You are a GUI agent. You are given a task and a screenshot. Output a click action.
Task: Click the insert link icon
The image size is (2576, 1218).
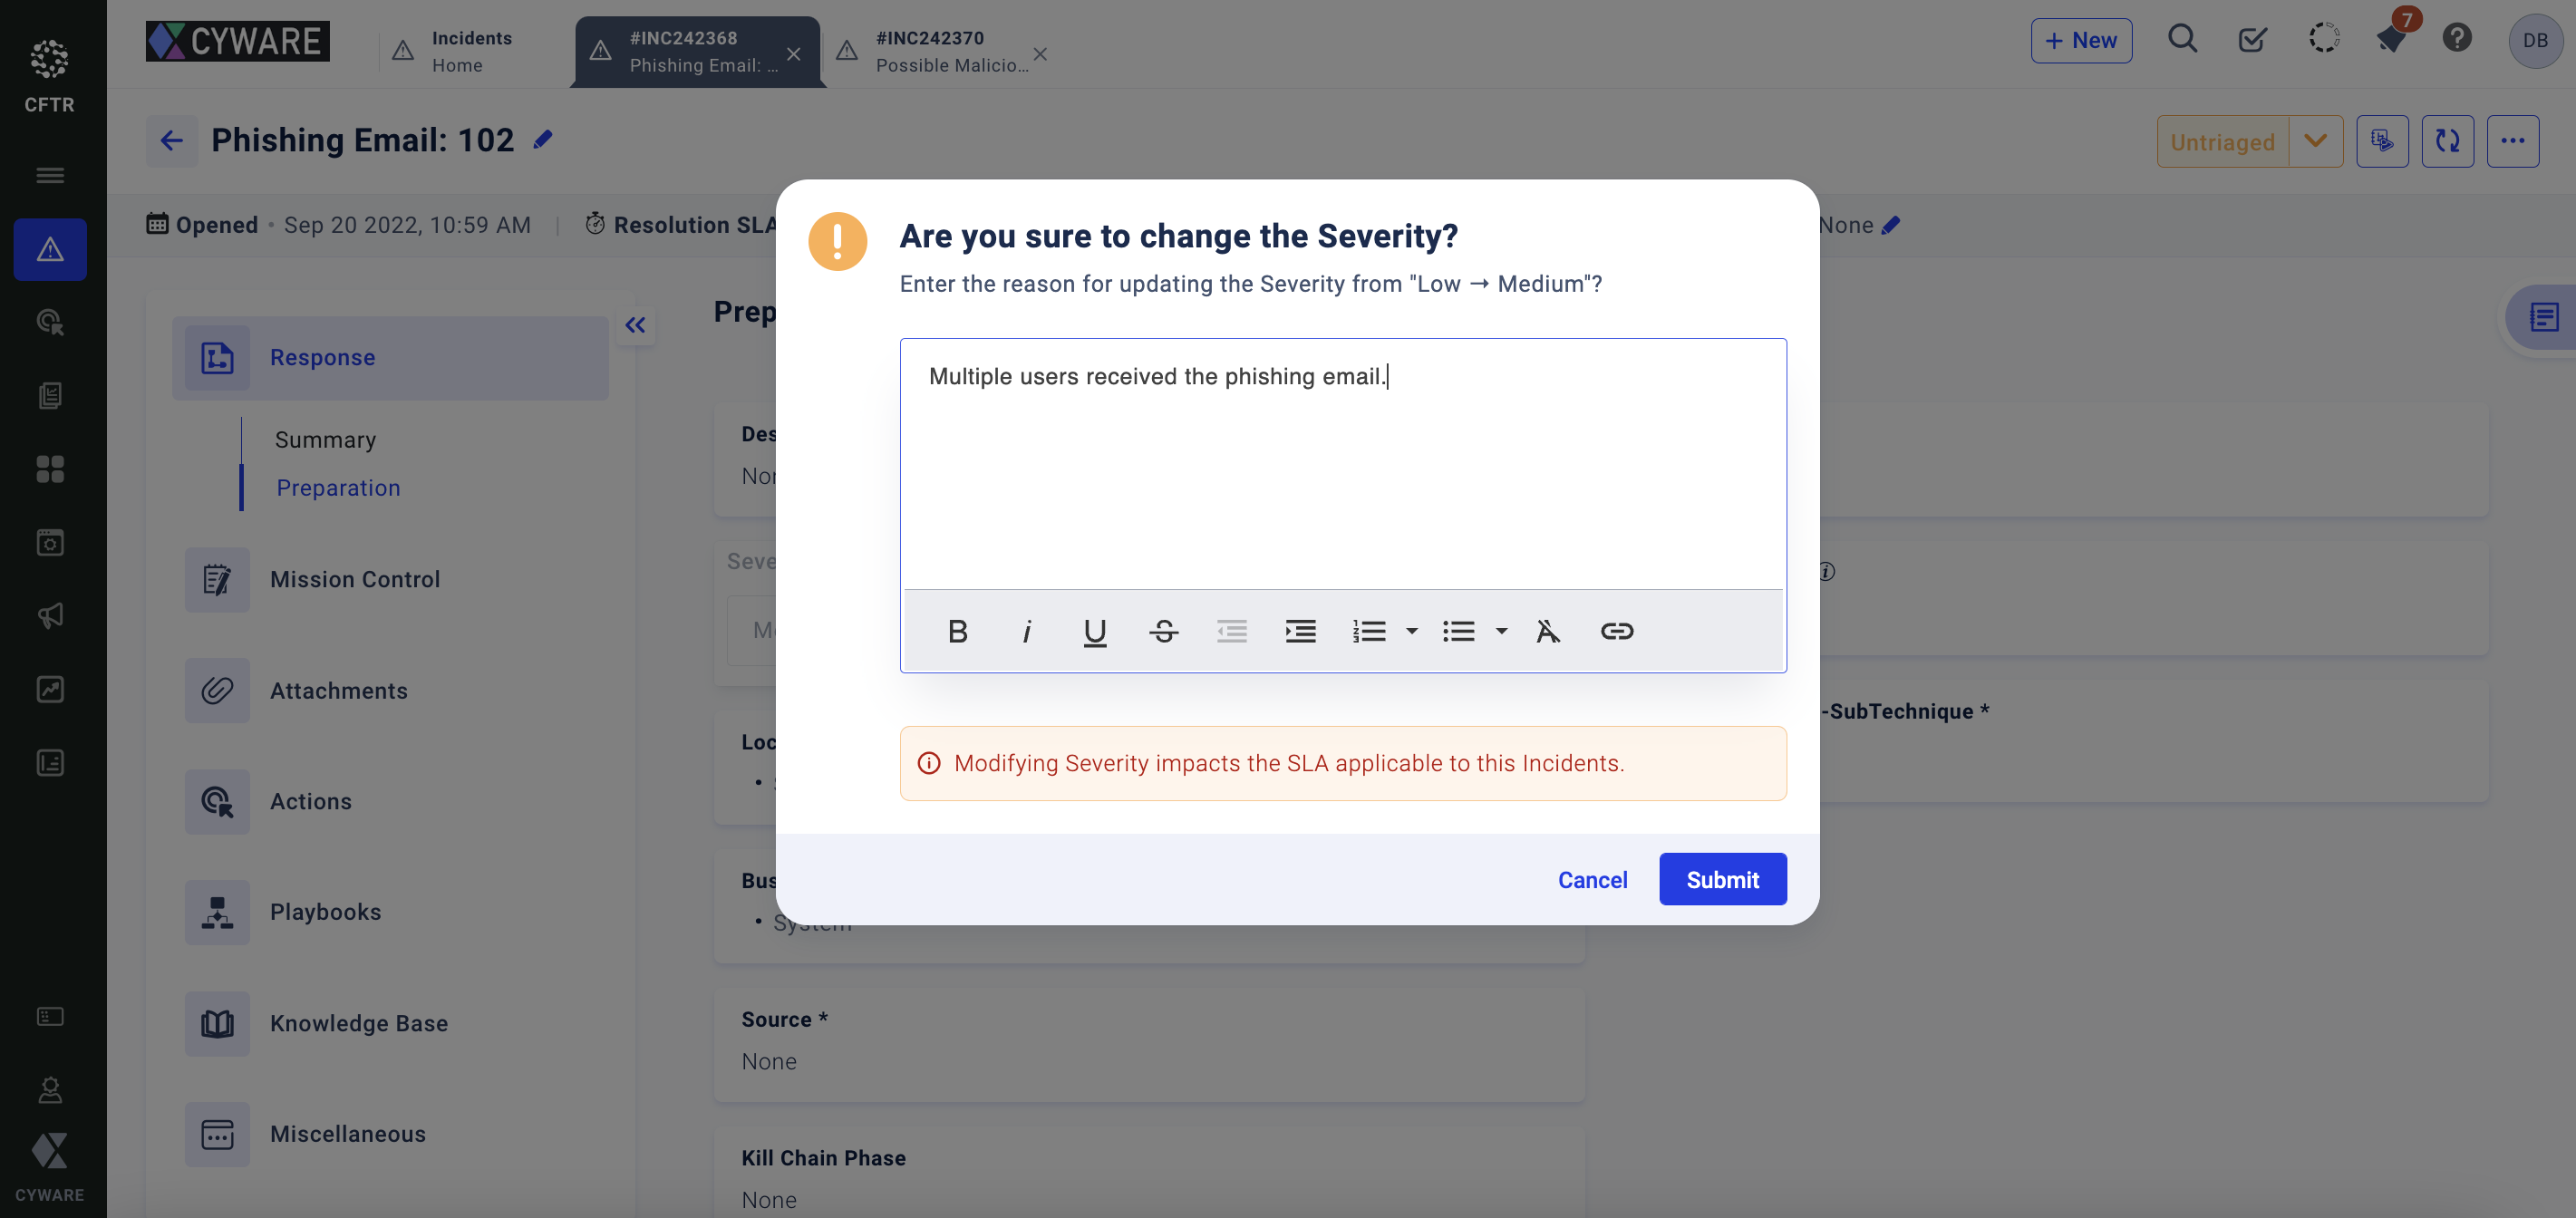(x=1616, y=631)
